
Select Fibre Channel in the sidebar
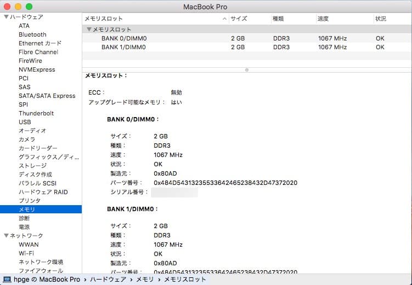click(38, 52)
